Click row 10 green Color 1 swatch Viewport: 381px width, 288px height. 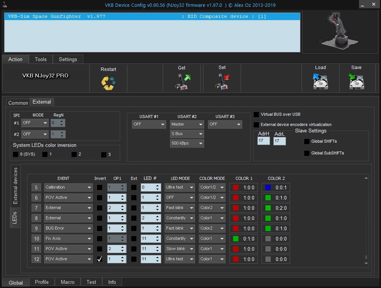[236, 239]
